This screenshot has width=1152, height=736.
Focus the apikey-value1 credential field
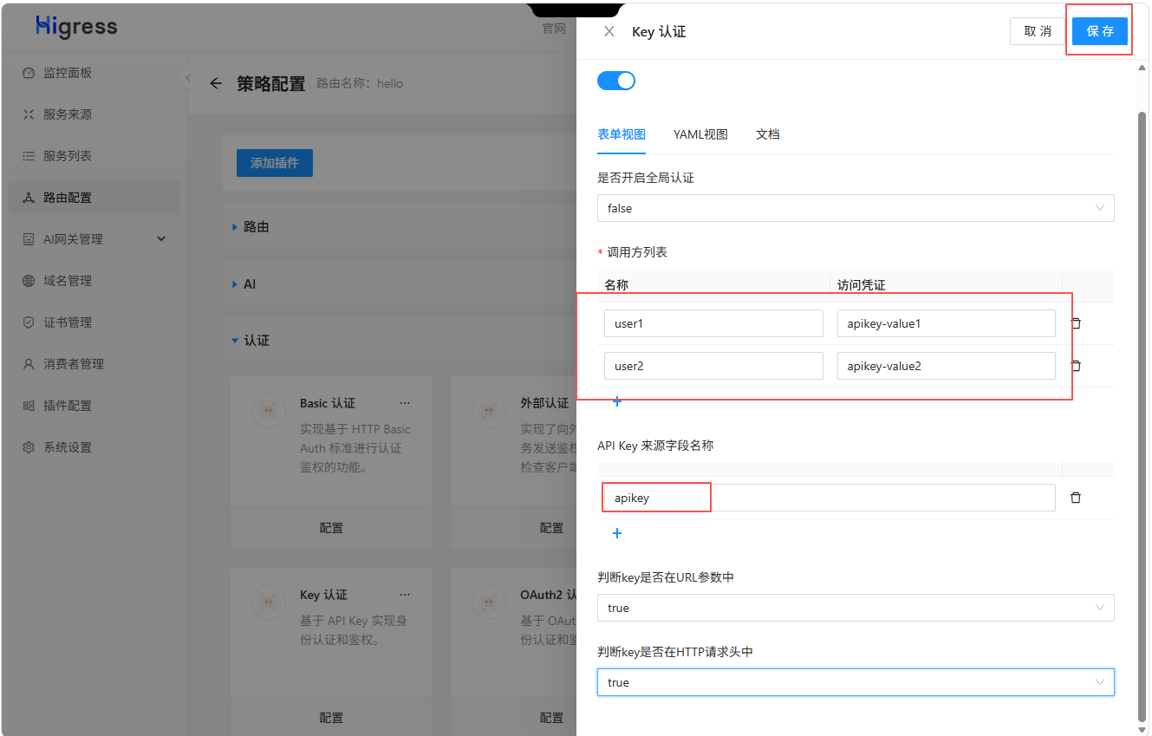click(x=946, y=323)
